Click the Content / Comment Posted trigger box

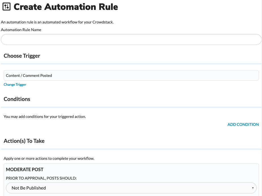pyautogui.click(x=131, y=76)
